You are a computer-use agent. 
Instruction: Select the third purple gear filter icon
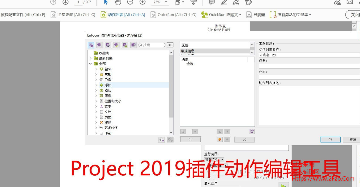[108, 45]
